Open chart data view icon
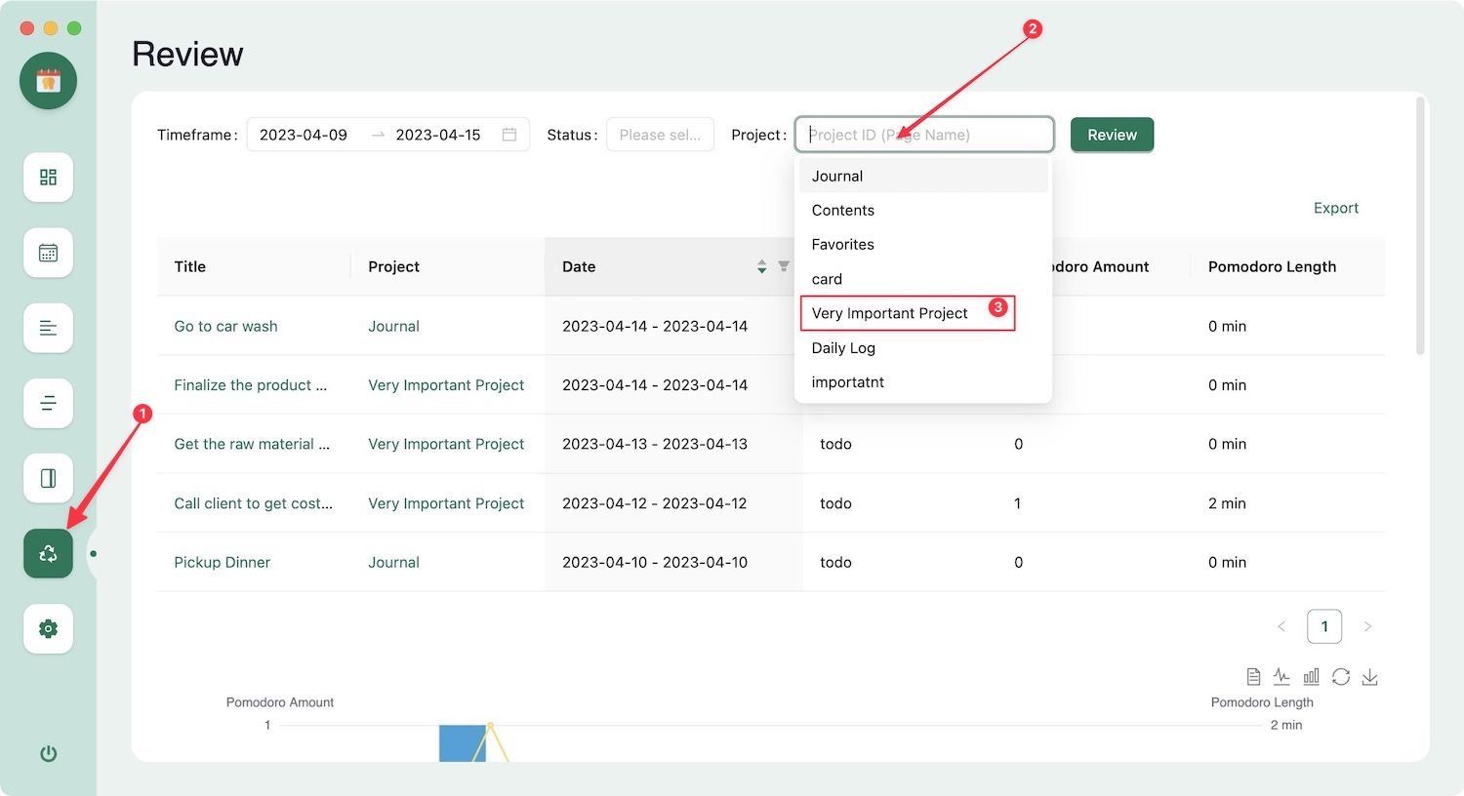Image resolution: width=1464 pixels, height=796 pixels. (1253, 677)
